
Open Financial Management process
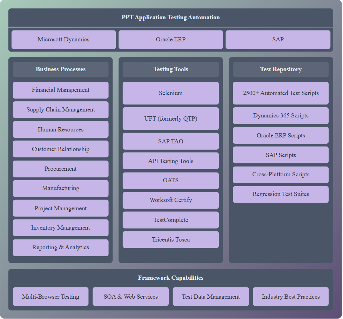pyautogui.click(x=61, y=90)
